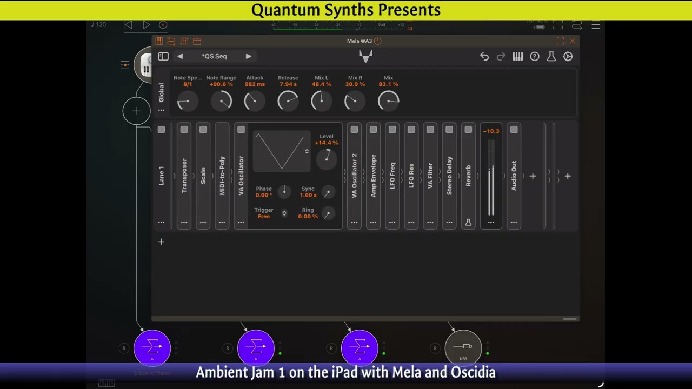Open the help question mark
692x389 pixels.
tap(535, 56)
